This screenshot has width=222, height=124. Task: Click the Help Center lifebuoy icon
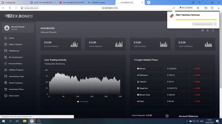point(6,96)
